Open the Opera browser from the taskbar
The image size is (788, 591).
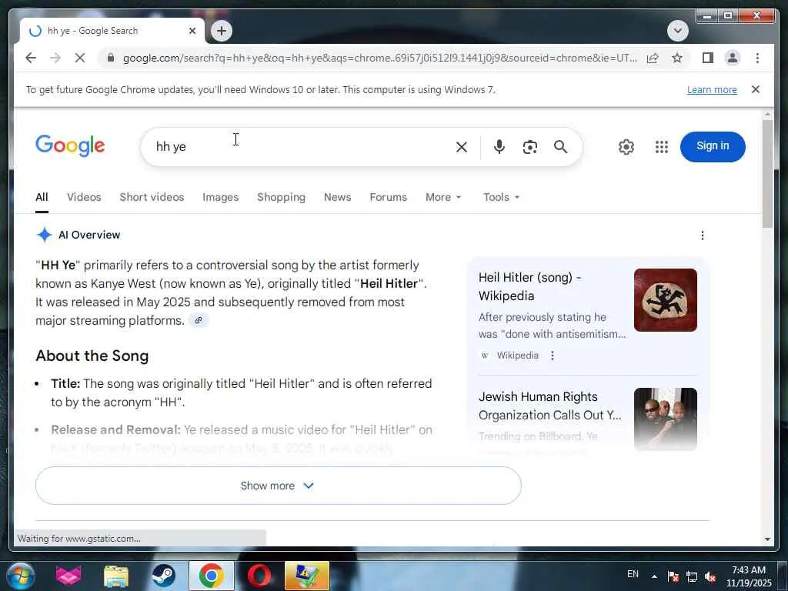point(259,576)
